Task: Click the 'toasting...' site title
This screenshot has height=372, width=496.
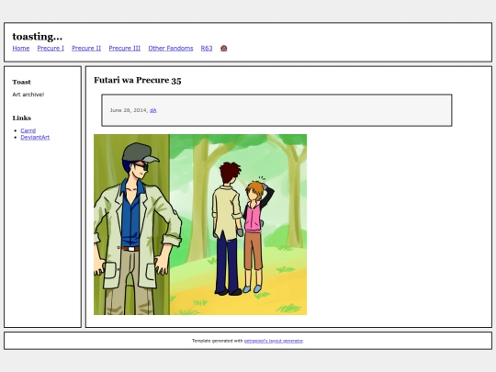Action: (38, 37)
